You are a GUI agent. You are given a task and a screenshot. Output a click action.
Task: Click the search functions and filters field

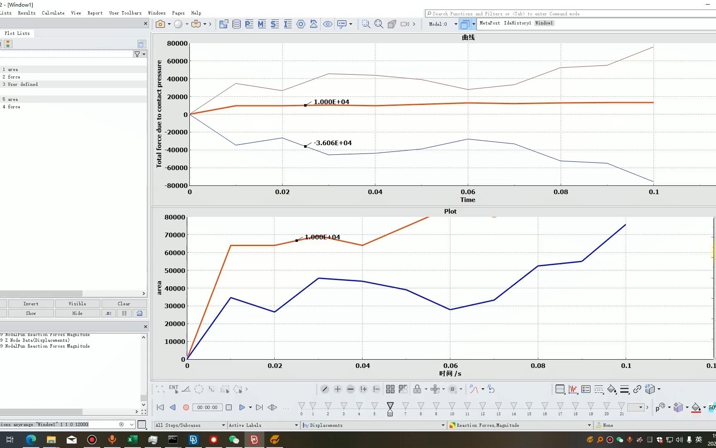pyautogui.click(x=570, y=14)
